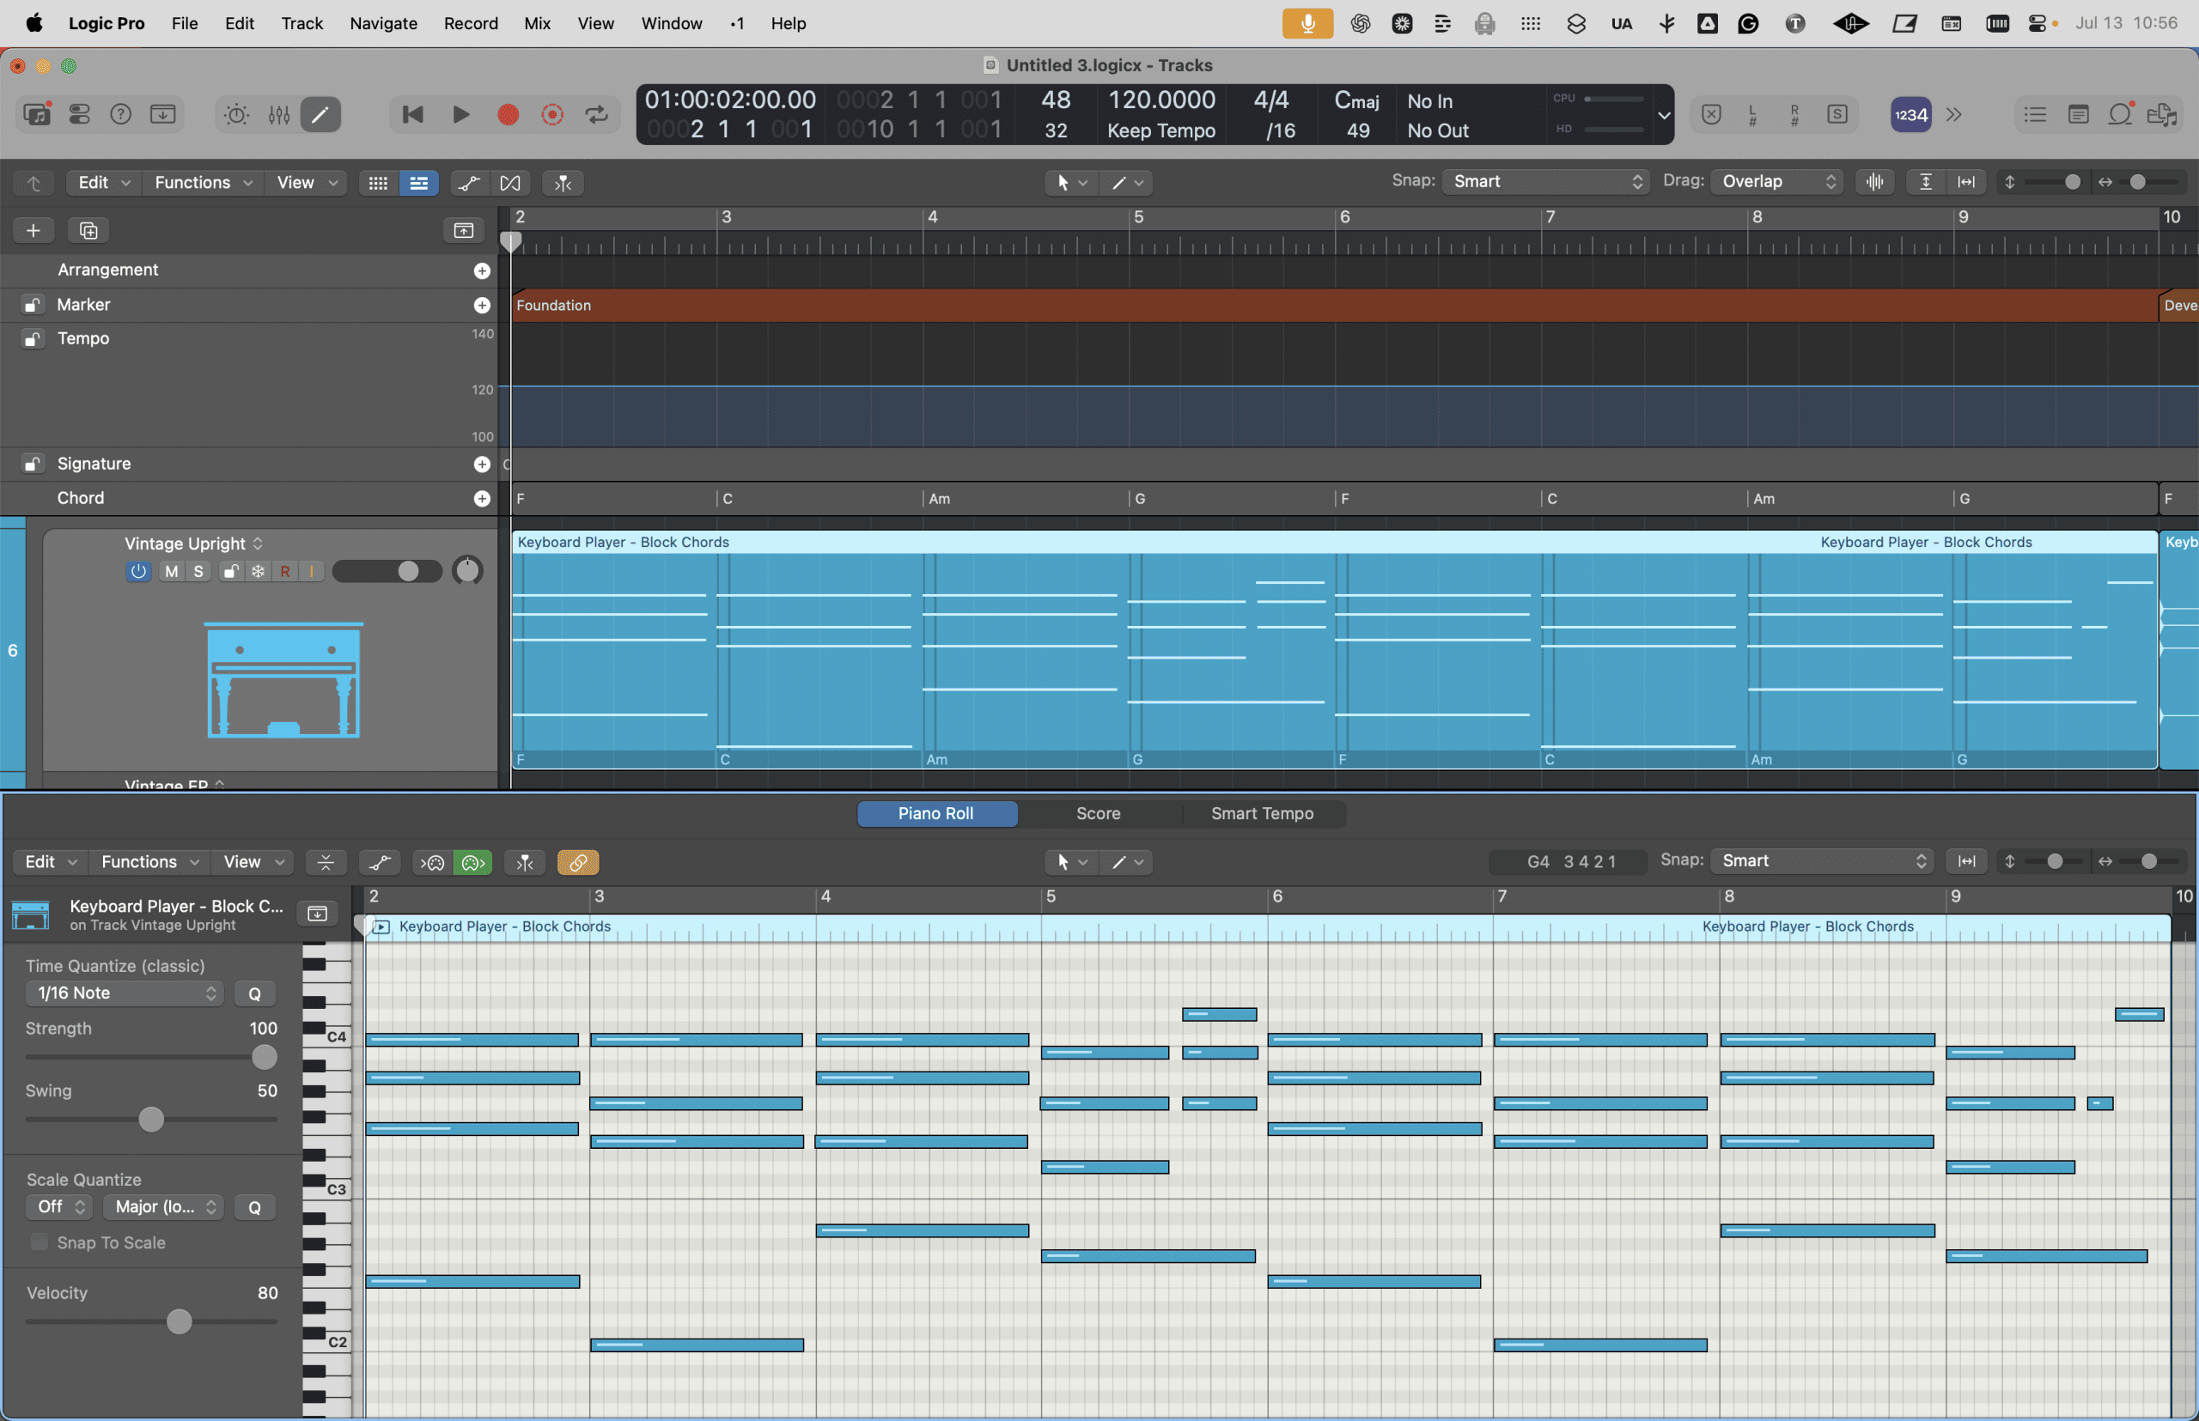Toggle waveform zoom button in Tracks area
Image resolution: width=2199 pixels, height=1421 pixels.
coord(1874,182)
